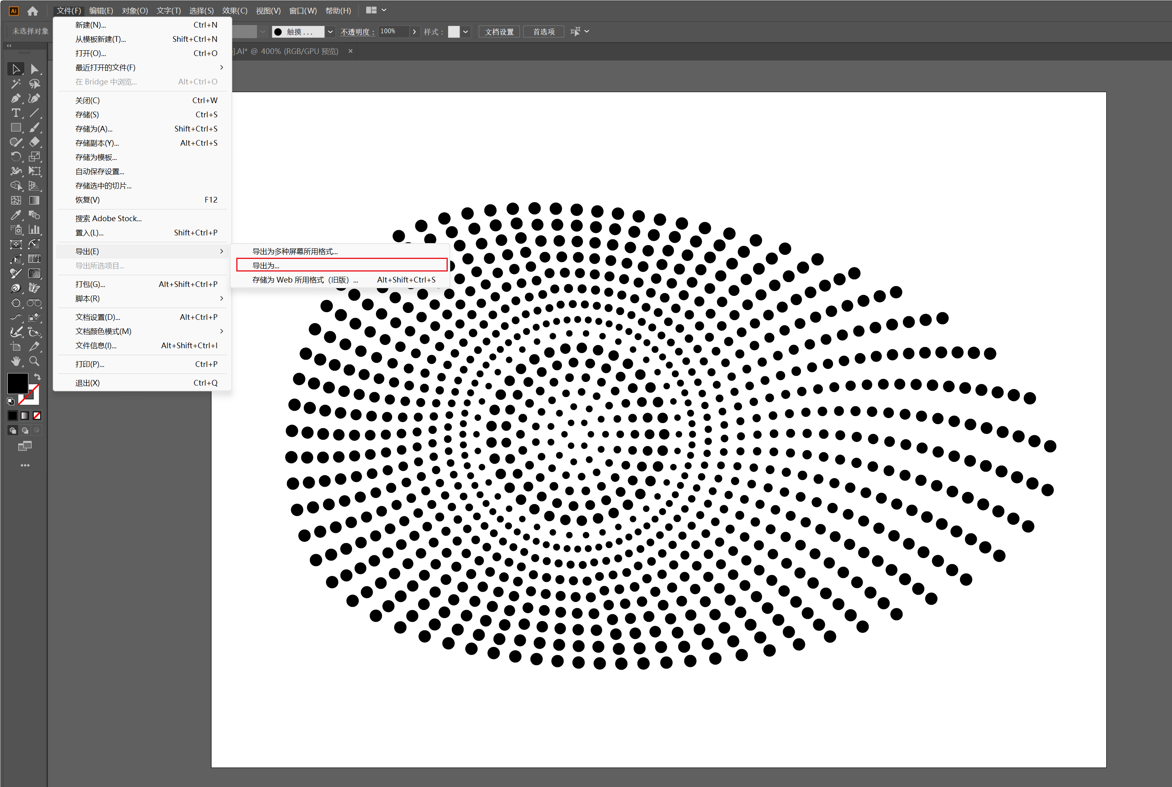Expand the graphic style dropdown
This screenshot has height=787, width=1172.
click(465, 32)
